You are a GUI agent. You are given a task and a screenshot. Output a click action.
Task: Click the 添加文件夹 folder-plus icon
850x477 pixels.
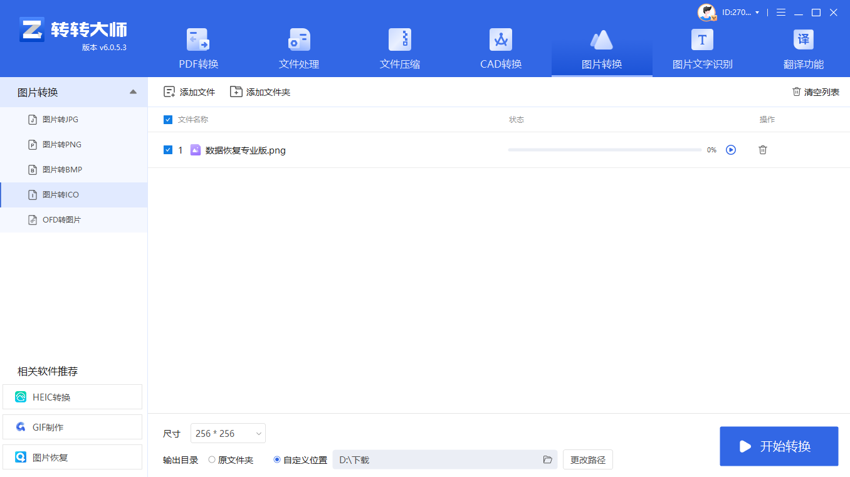pyautogui.click(x=236, y=92)
